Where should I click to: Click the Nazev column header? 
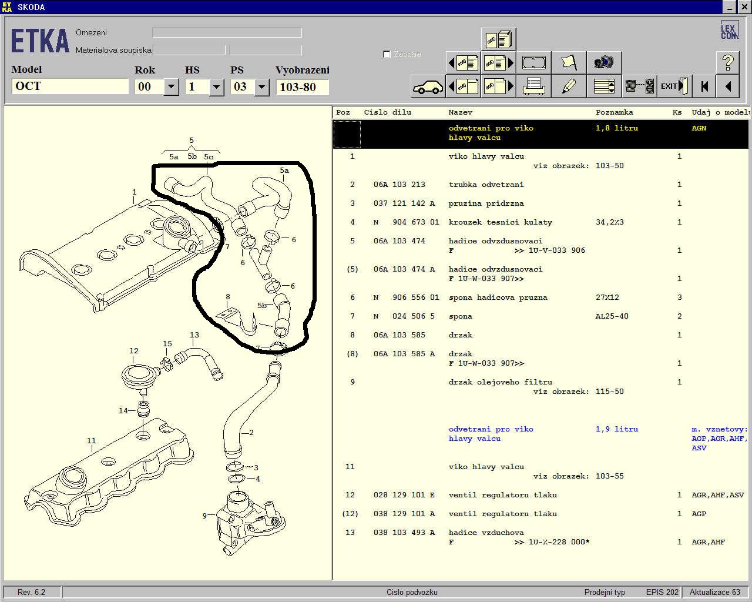click(x=461, y=112)
